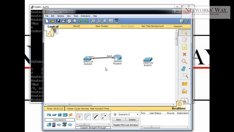This screenshot has width=234, height=132.
Task: Select the Routers device category
Action: tap(49, 115)
